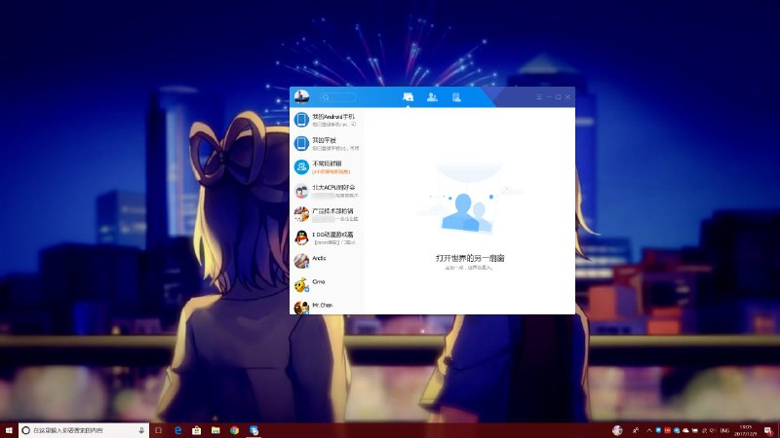Minimize the QQ window

coord(549,96)
